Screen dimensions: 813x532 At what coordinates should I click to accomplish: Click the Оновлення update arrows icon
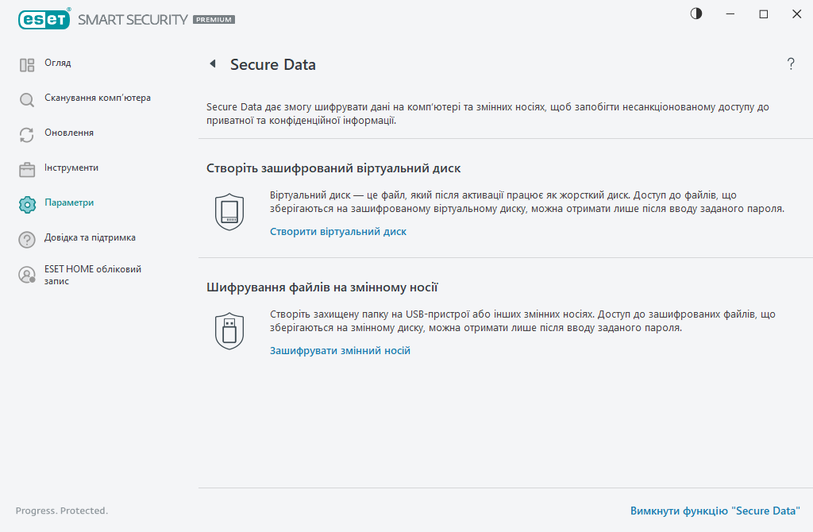(x=27, y=135)
